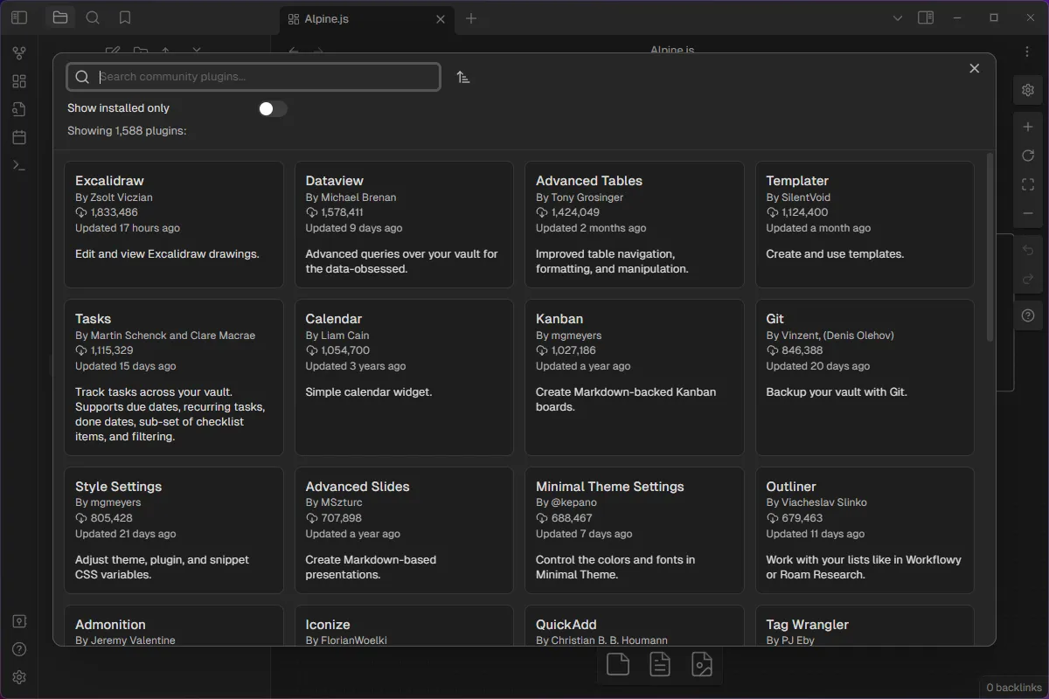Screen dimensions: 1049x699
Task: Open the tab list dropdown chevron
Action: 897,17
